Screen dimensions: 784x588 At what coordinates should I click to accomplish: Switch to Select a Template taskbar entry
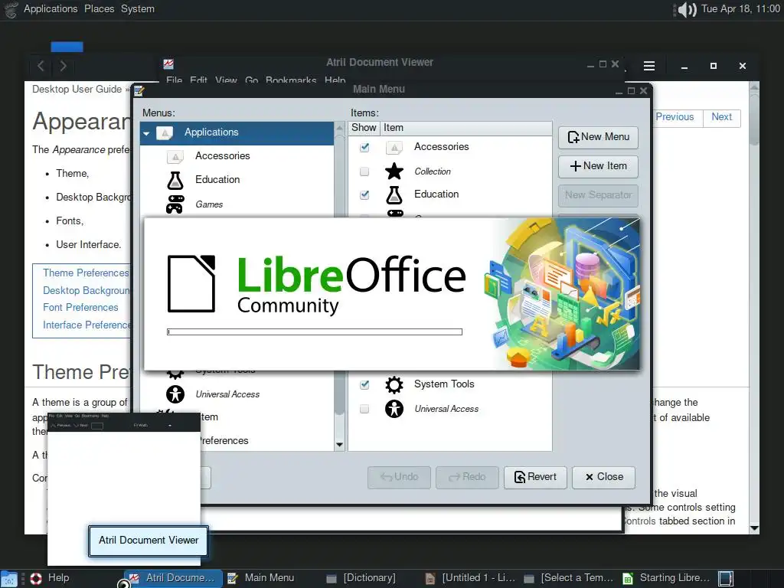[x=569, y=579]
